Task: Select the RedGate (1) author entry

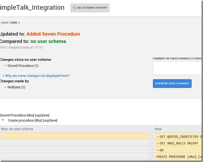Action: click(16, 87)
